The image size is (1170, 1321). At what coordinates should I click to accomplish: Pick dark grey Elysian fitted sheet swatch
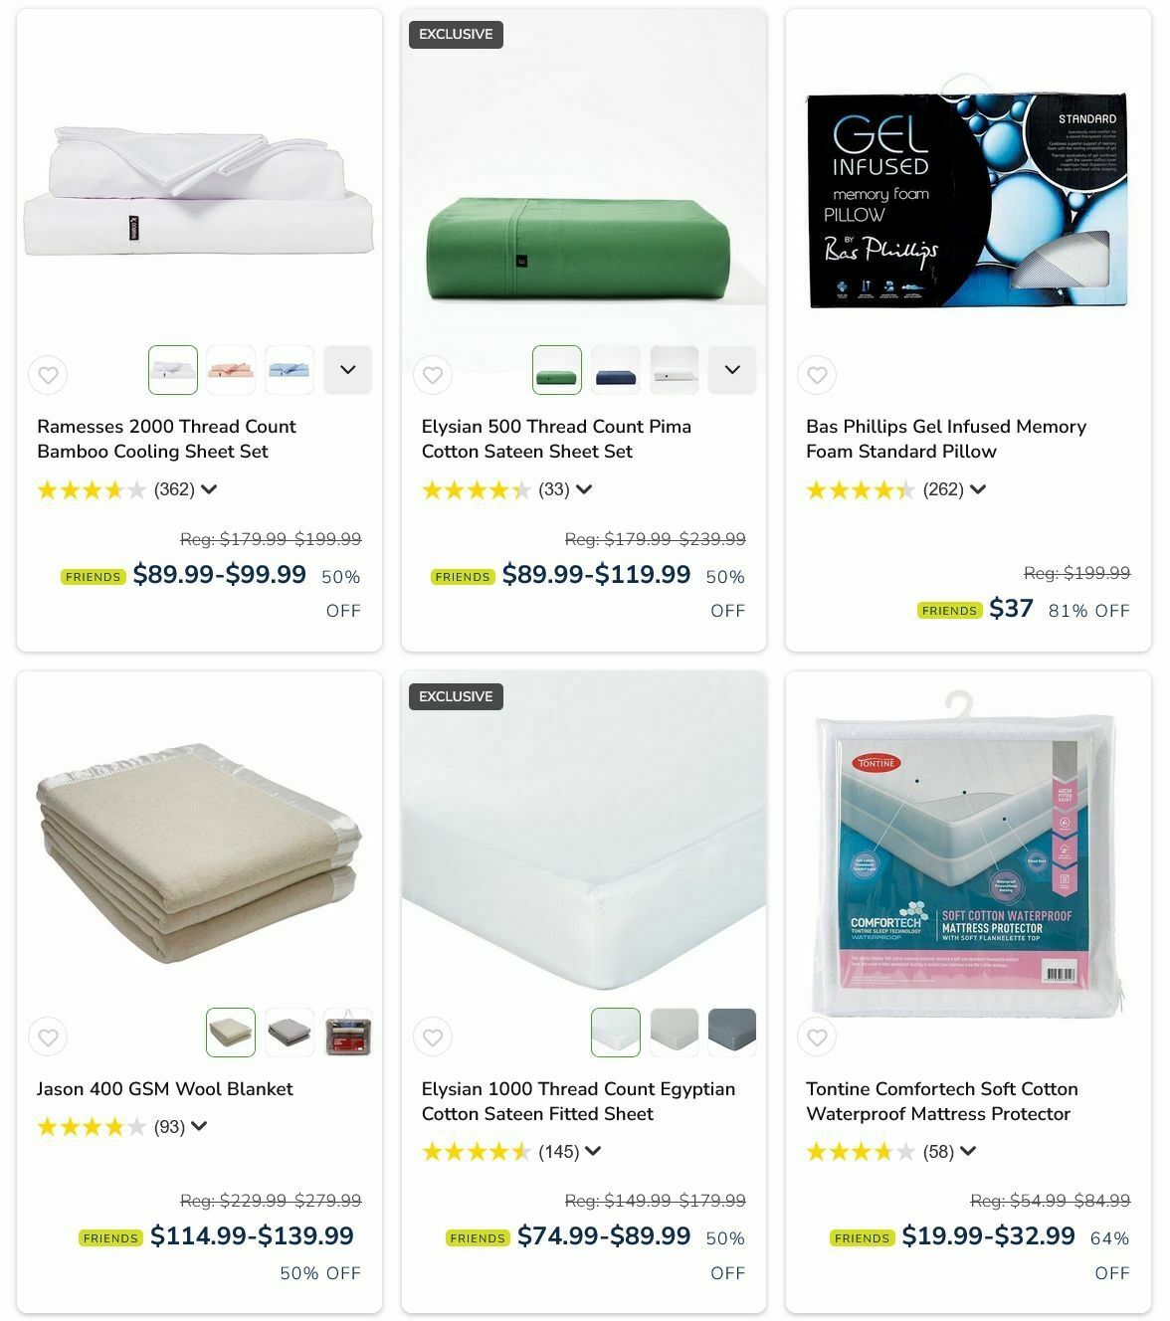[x=732, y=1033]
